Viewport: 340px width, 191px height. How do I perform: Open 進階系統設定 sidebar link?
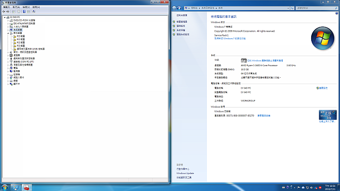pos(183,34)
